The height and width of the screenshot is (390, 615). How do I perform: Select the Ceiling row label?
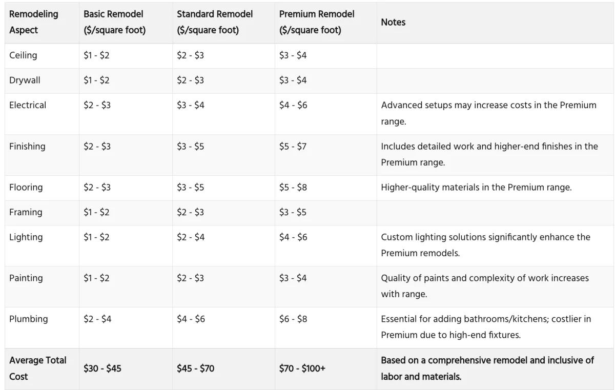pos(23,55)
